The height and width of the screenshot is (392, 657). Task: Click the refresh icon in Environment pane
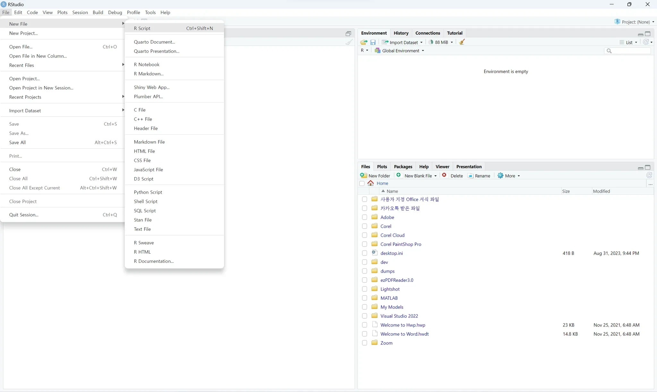point(646,42)
